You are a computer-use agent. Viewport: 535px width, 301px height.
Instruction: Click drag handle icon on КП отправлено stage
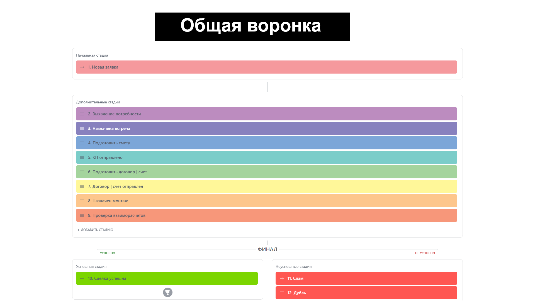[x=82, y=157]
